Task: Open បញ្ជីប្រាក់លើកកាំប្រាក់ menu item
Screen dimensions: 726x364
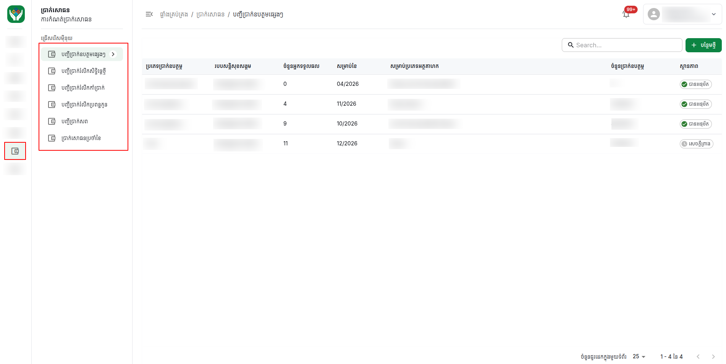Action: (x=82, y=88)
